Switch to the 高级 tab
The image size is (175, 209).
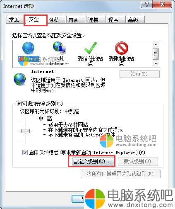133,20
